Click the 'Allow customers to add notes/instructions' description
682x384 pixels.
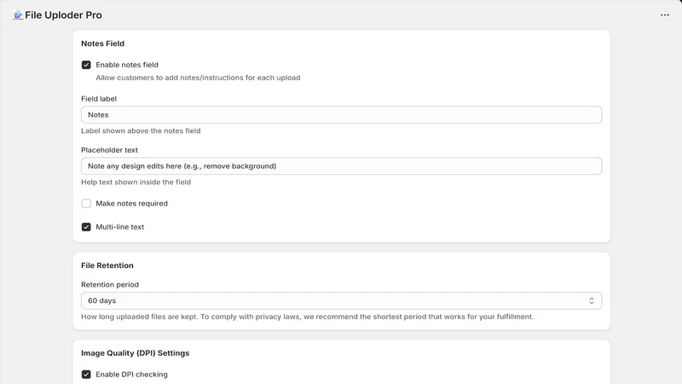(x=198, y=78)
